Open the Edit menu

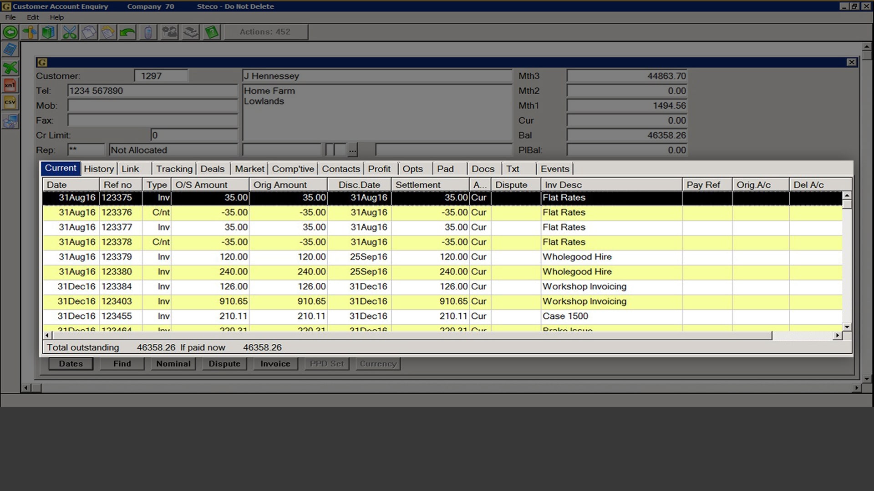tap(33, 17)
